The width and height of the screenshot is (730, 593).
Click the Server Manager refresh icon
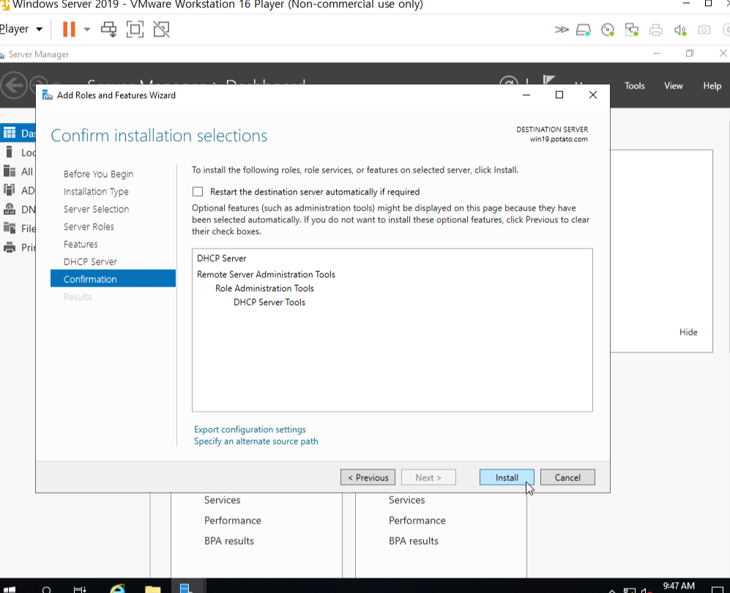point(508,80)
